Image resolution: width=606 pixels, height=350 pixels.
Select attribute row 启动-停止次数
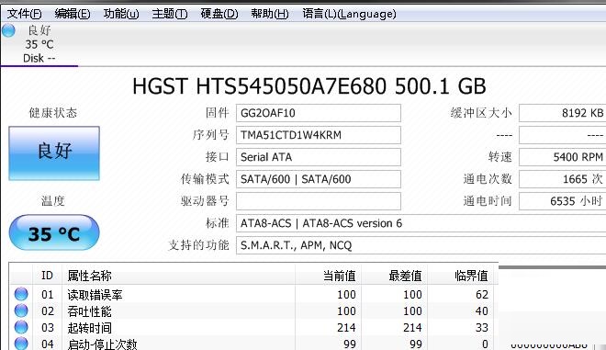(x=253, y=344)
